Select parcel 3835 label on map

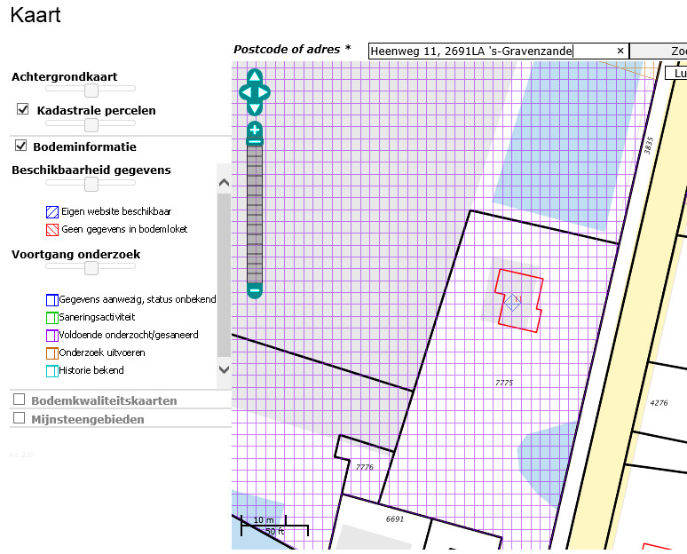point(649,146)
